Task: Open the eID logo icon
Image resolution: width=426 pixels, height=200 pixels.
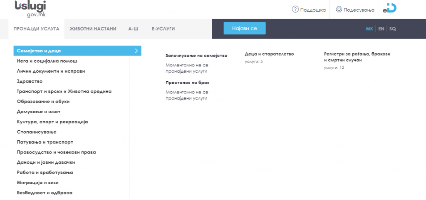Action: click(x=389, y=9)
